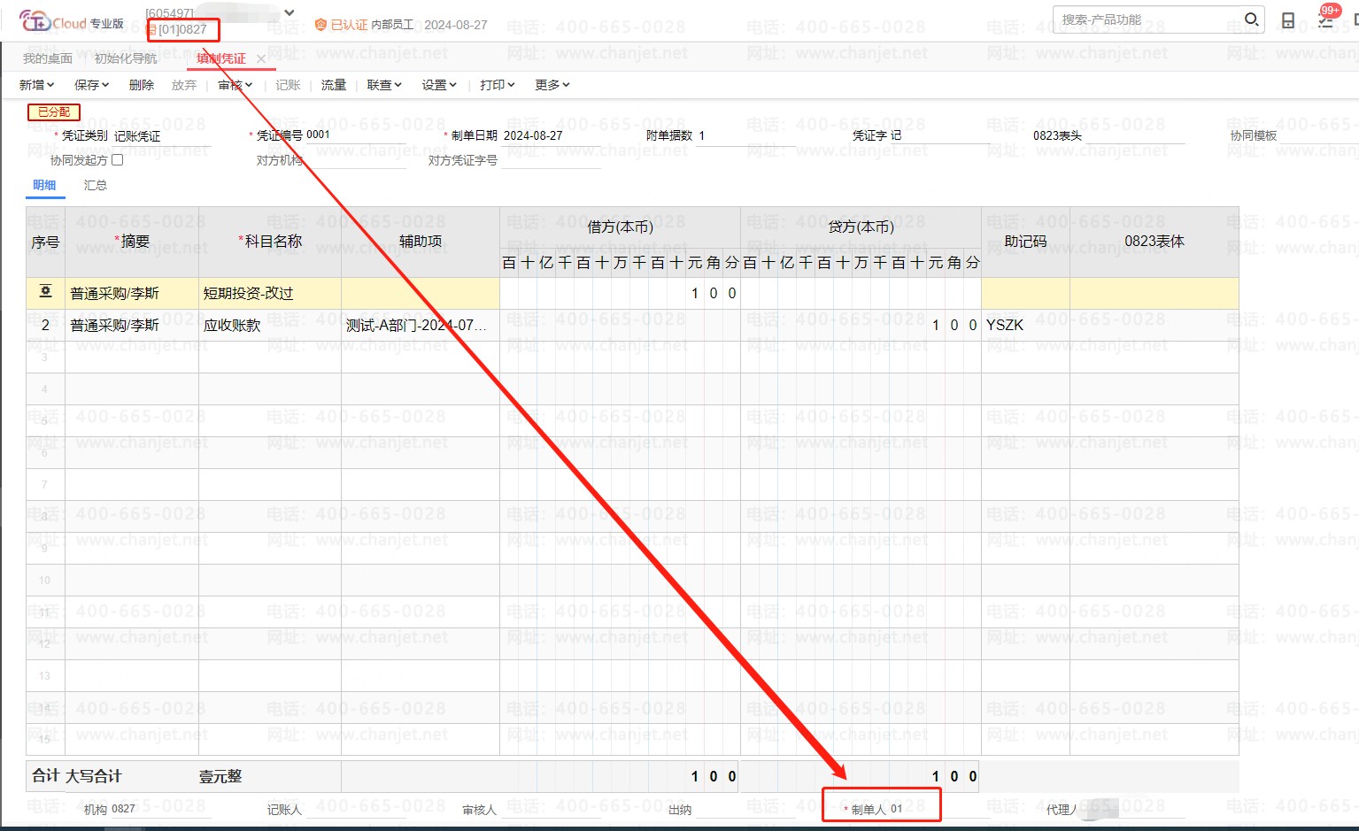The height and width of the screenshot is (831, 1359).
Task: Click the 放弃 toolbar button
Action: coord(184,85)
